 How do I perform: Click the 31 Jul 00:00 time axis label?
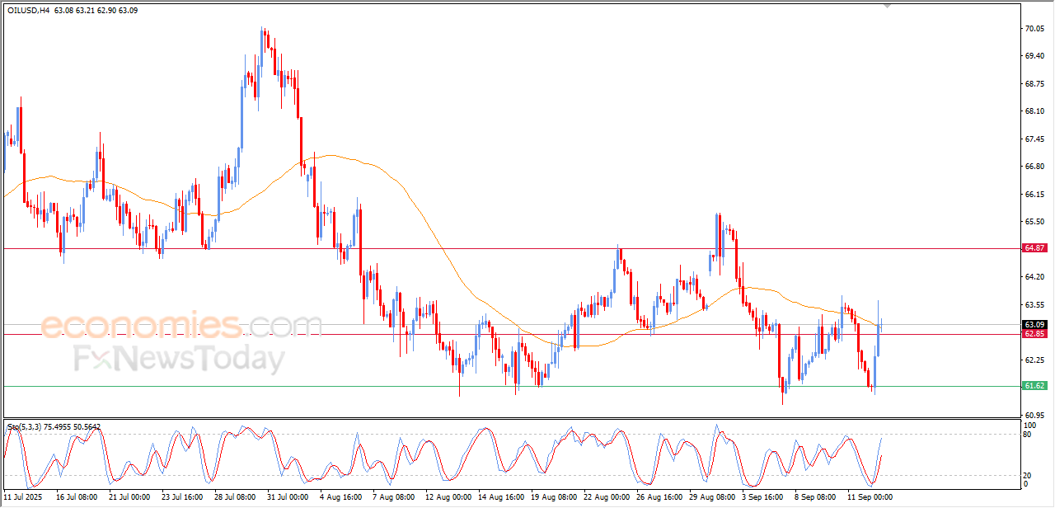pos(288,498)
